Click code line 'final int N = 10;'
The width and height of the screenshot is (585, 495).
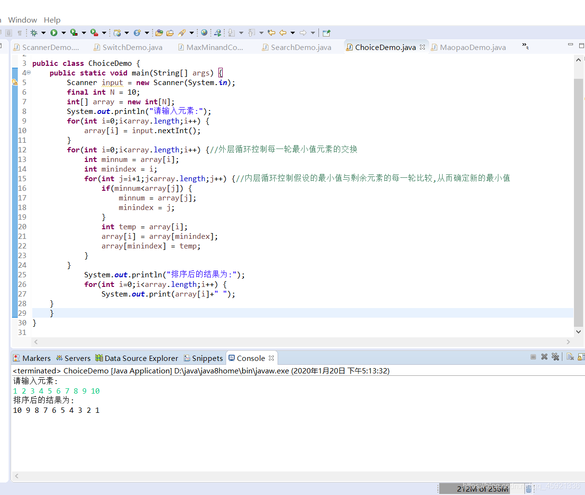pos(103,92)
